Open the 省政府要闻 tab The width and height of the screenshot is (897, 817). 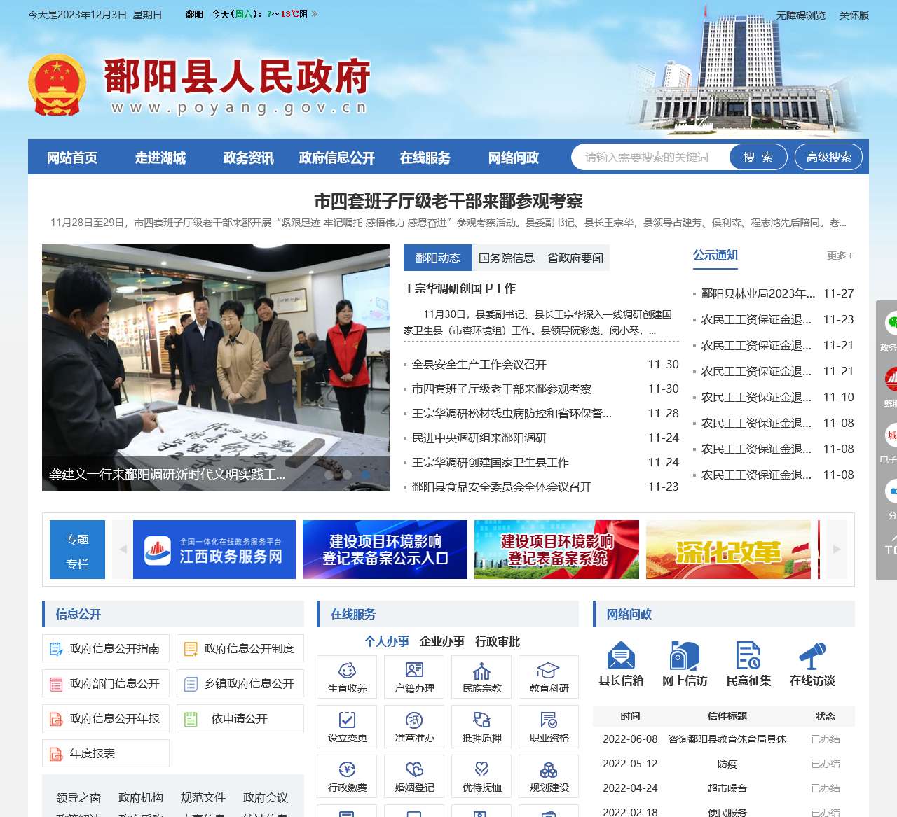575,258
